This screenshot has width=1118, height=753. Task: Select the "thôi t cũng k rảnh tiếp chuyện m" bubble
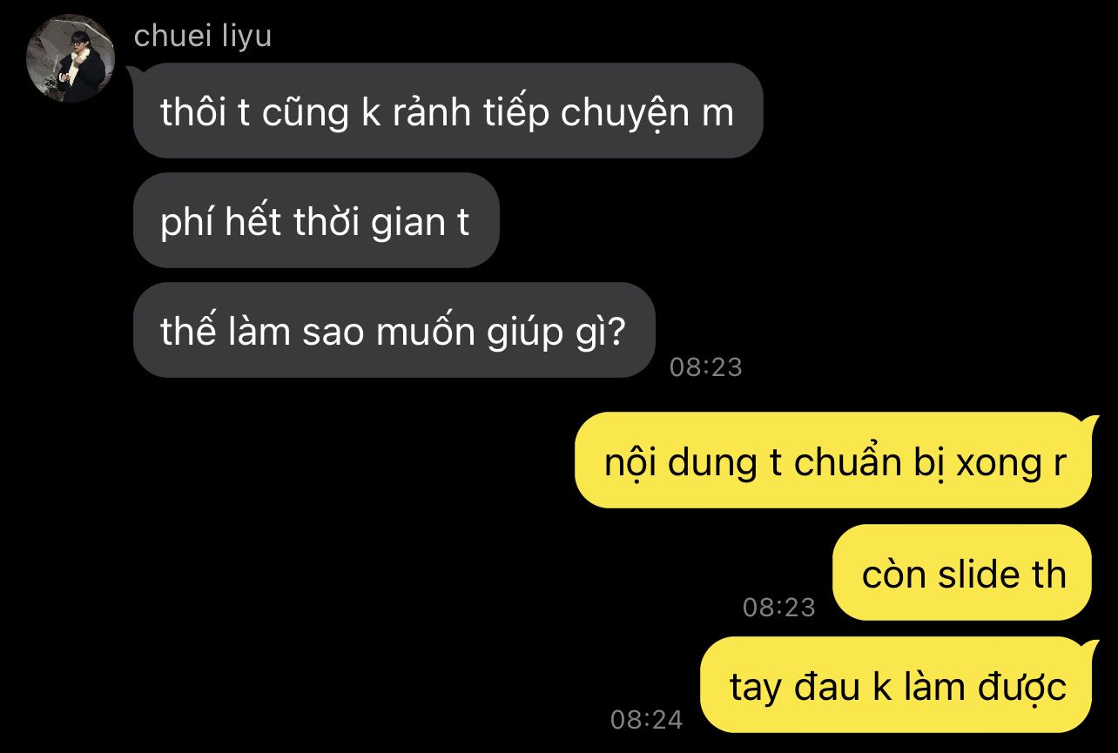tap(448, 111)
